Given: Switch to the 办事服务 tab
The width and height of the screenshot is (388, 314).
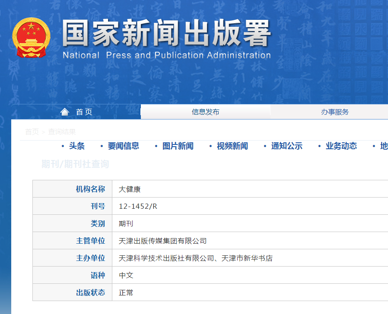Looking at the screenshot, I should click(334, 112).
